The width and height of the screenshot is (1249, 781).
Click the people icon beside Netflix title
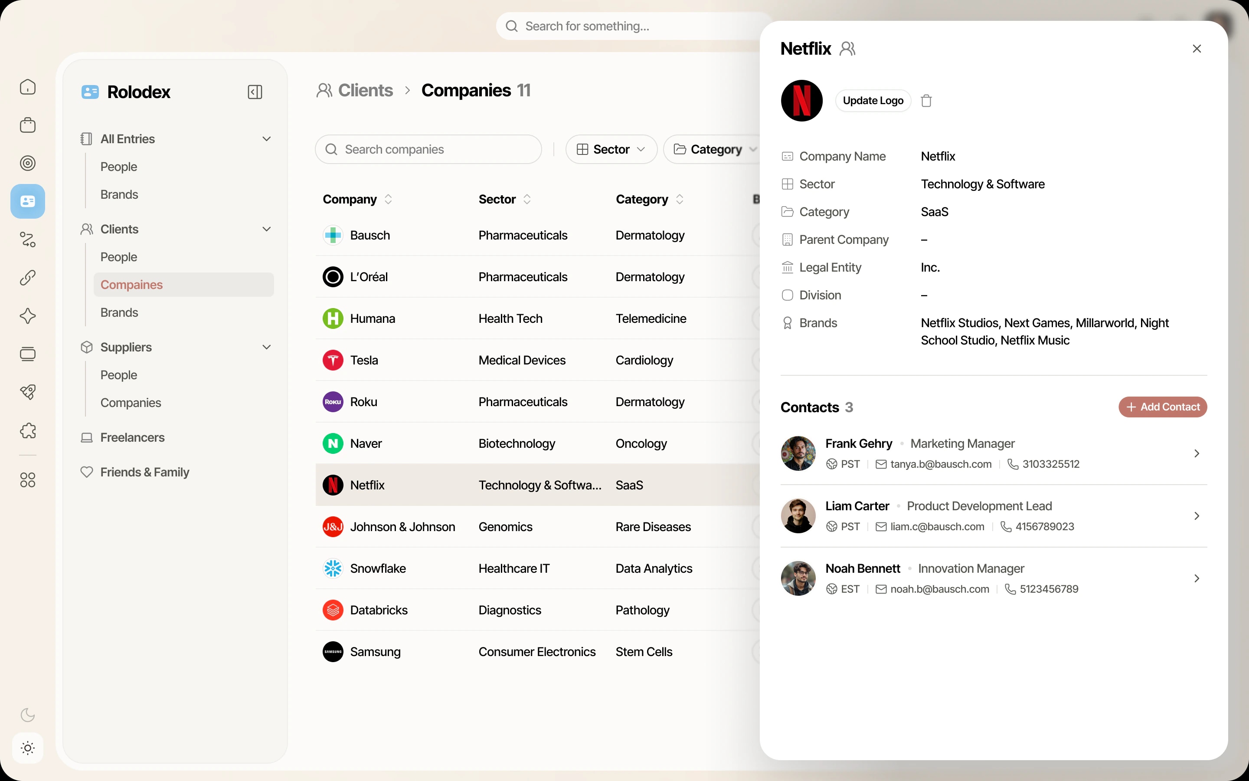847,49
